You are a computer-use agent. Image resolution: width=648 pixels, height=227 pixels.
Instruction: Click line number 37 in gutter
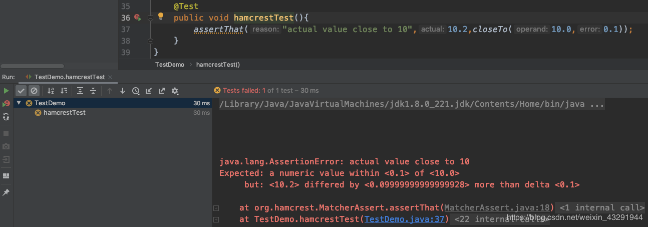(x=125, y=29)
